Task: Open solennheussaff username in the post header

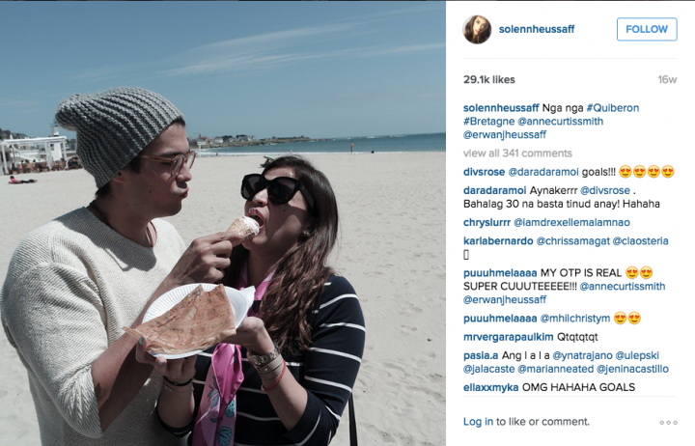Action: pos(537,29)
